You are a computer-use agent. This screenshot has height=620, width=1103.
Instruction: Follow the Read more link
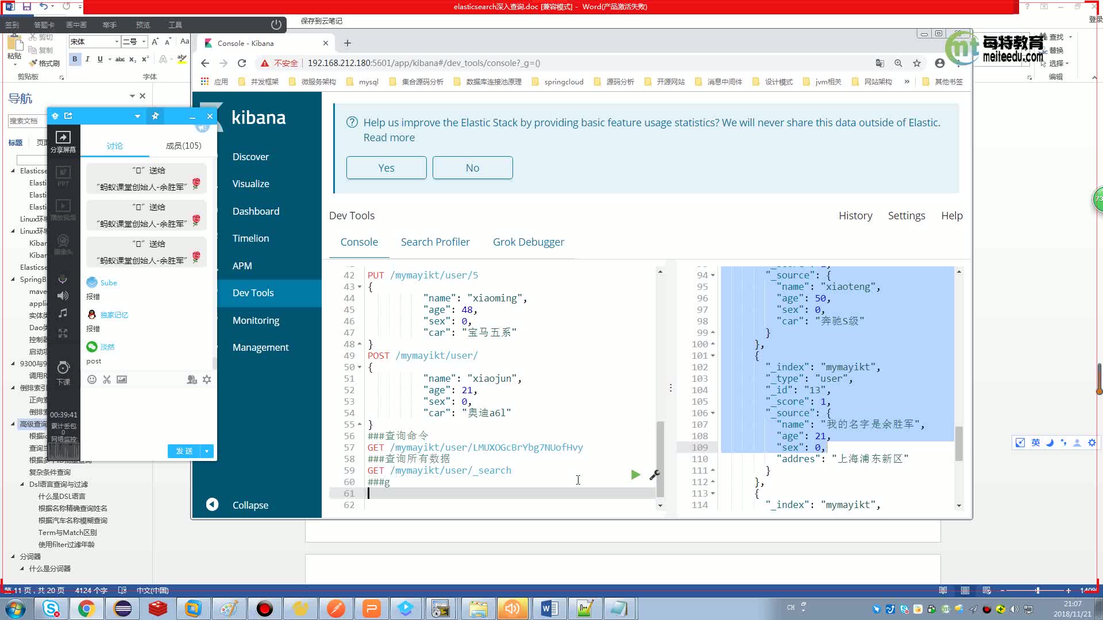pyautogui.click(x=389, y=138)
